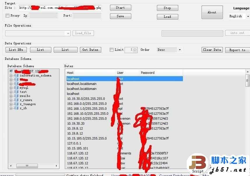The image size is (250, 176).
Task: Click the List DBs button
Action: 16,50
